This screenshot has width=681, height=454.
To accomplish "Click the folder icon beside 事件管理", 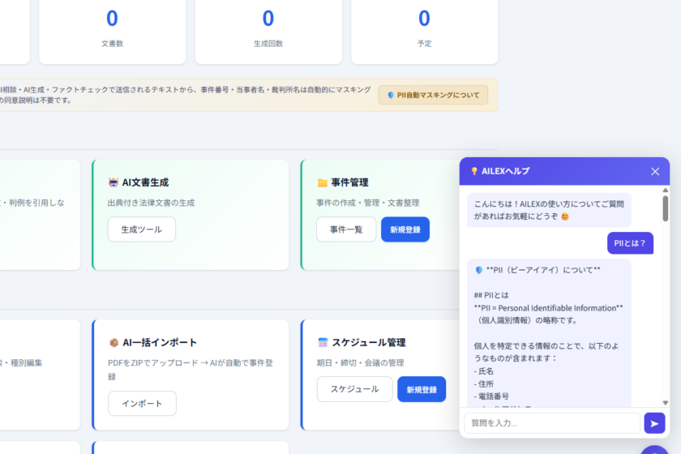I will click(322, 182).
